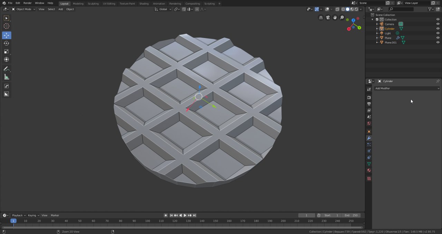Image resolution: width=442 pixels, height=234 pixels.
Task: Hide the Cylinder object in outliner
Action: coord(438,29)
